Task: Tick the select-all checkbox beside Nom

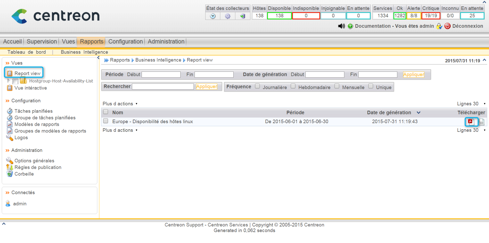Action: (x=106, y=112)
